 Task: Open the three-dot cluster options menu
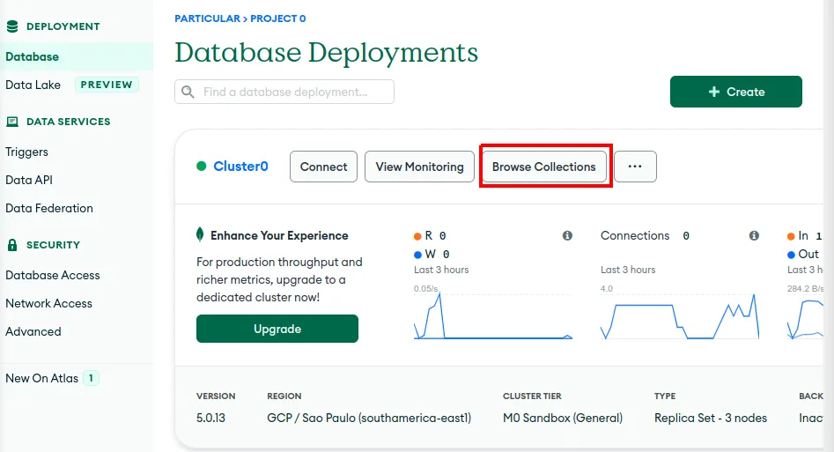(x=635, y=167)
